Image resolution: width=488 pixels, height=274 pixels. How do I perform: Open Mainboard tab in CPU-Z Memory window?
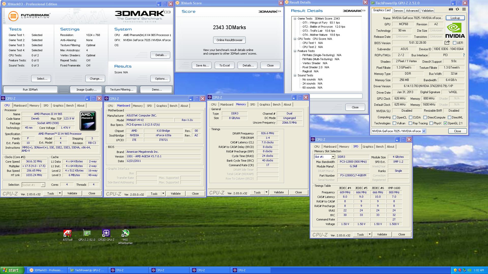(x=227, y=105)
